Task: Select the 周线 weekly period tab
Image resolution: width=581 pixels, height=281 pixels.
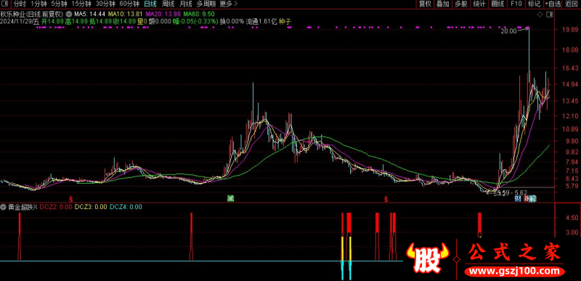Action: pyautogui.click(x=168, y=4)
